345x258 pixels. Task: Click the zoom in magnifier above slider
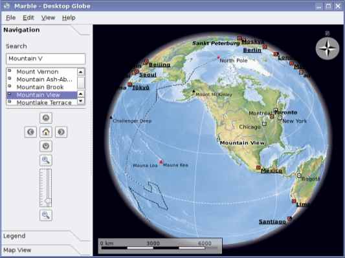pyautogui.click(x=46, y=160)
